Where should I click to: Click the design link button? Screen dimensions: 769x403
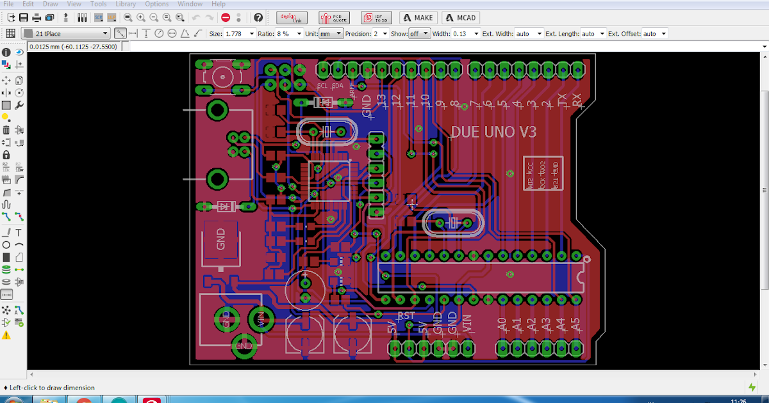point(291,18)
